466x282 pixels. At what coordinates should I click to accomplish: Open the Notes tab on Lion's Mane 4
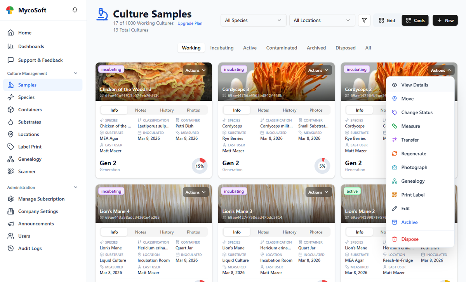(x=140, y=232)
